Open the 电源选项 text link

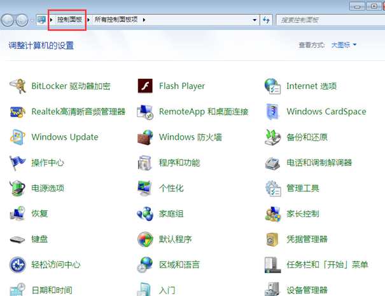pyautogui.click(x=48, y=188)
